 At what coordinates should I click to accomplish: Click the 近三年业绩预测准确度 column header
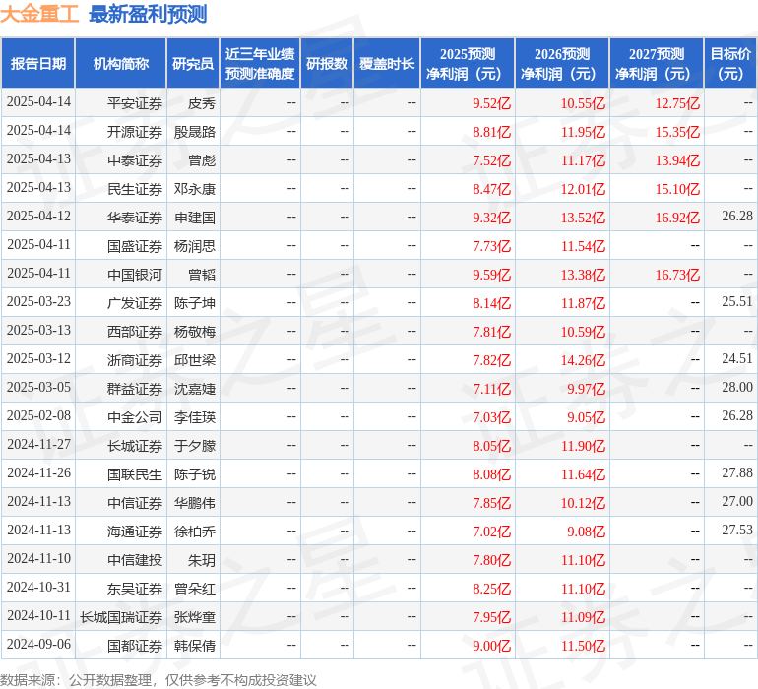[260, 64]
